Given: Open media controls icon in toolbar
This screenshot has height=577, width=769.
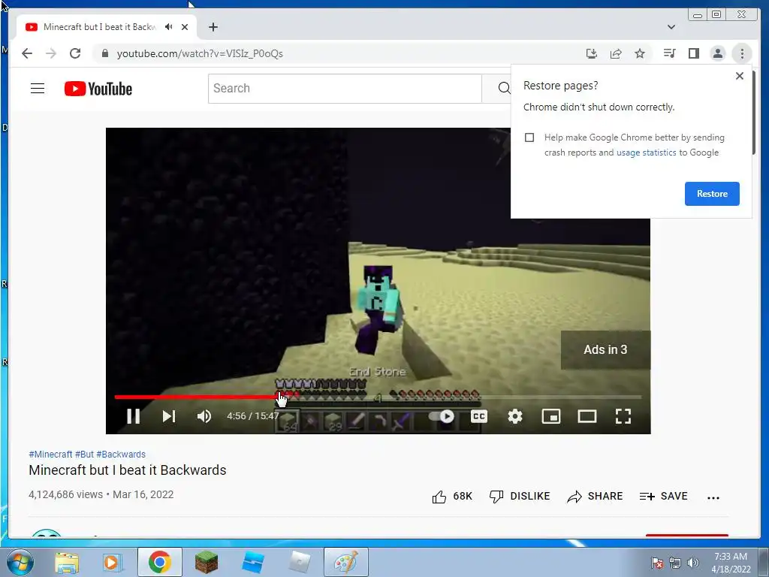Looking at the screenshot, I should point(669,53).
